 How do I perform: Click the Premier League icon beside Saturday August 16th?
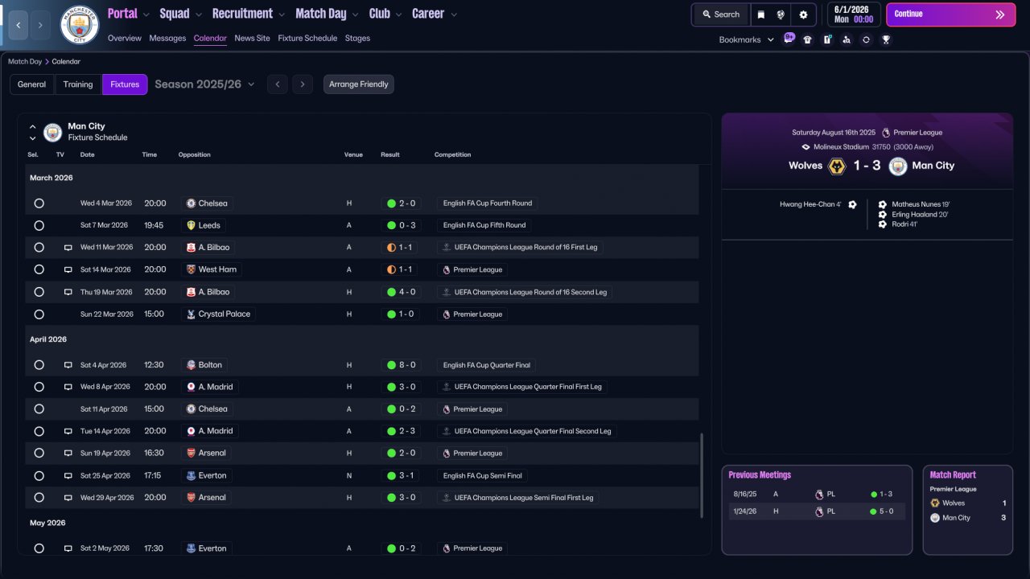pyautogui.click(x=886, y=133)
